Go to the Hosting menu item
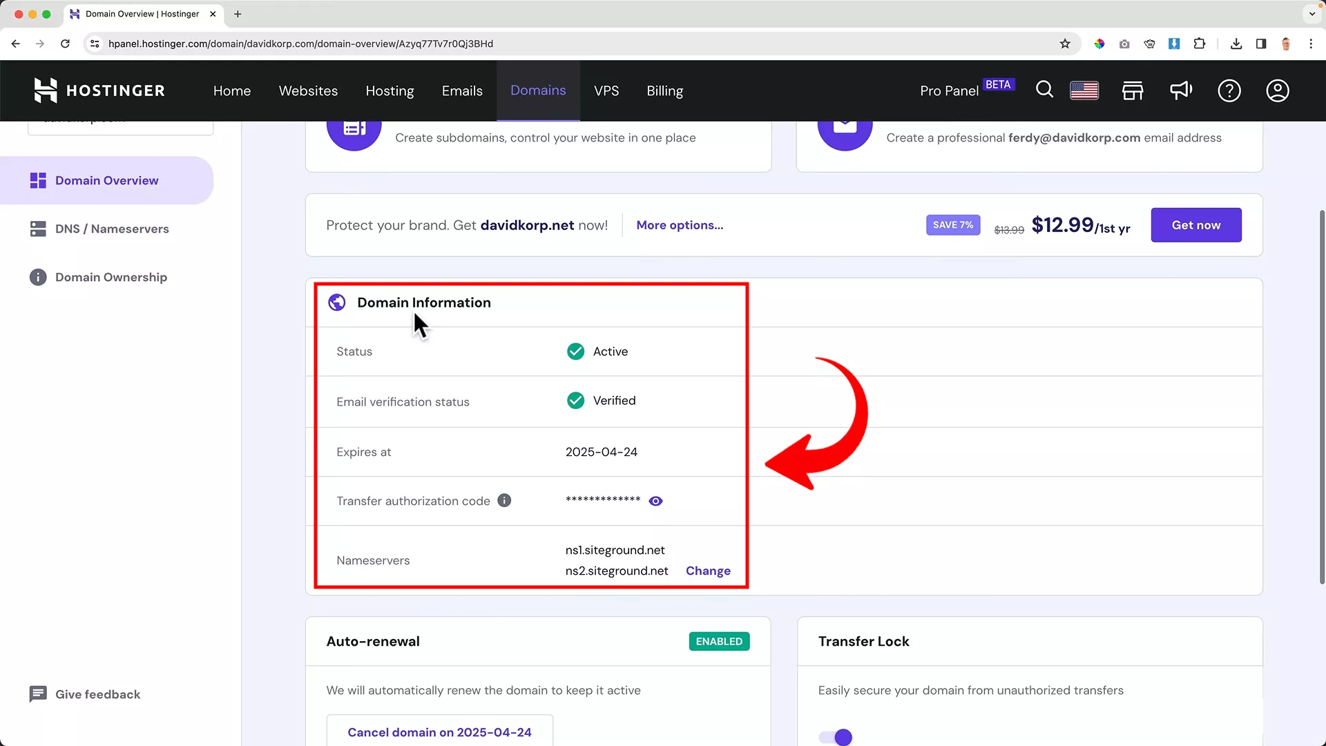Viewport: 1326px width, 746px height. point(390,90)
